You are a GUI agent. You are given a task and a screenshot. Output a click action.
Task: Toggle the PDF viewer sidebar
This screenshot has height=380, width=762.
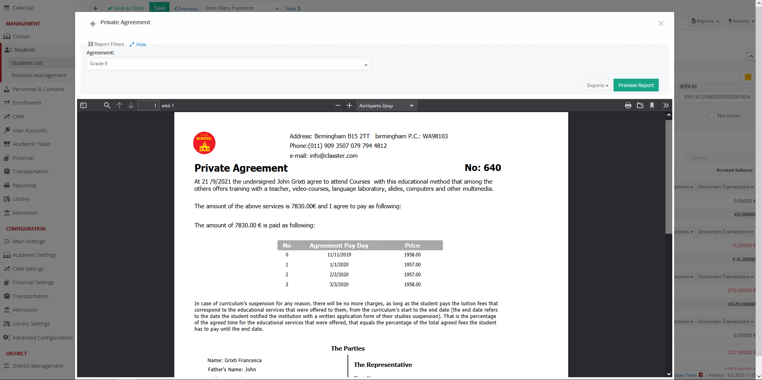83,105
